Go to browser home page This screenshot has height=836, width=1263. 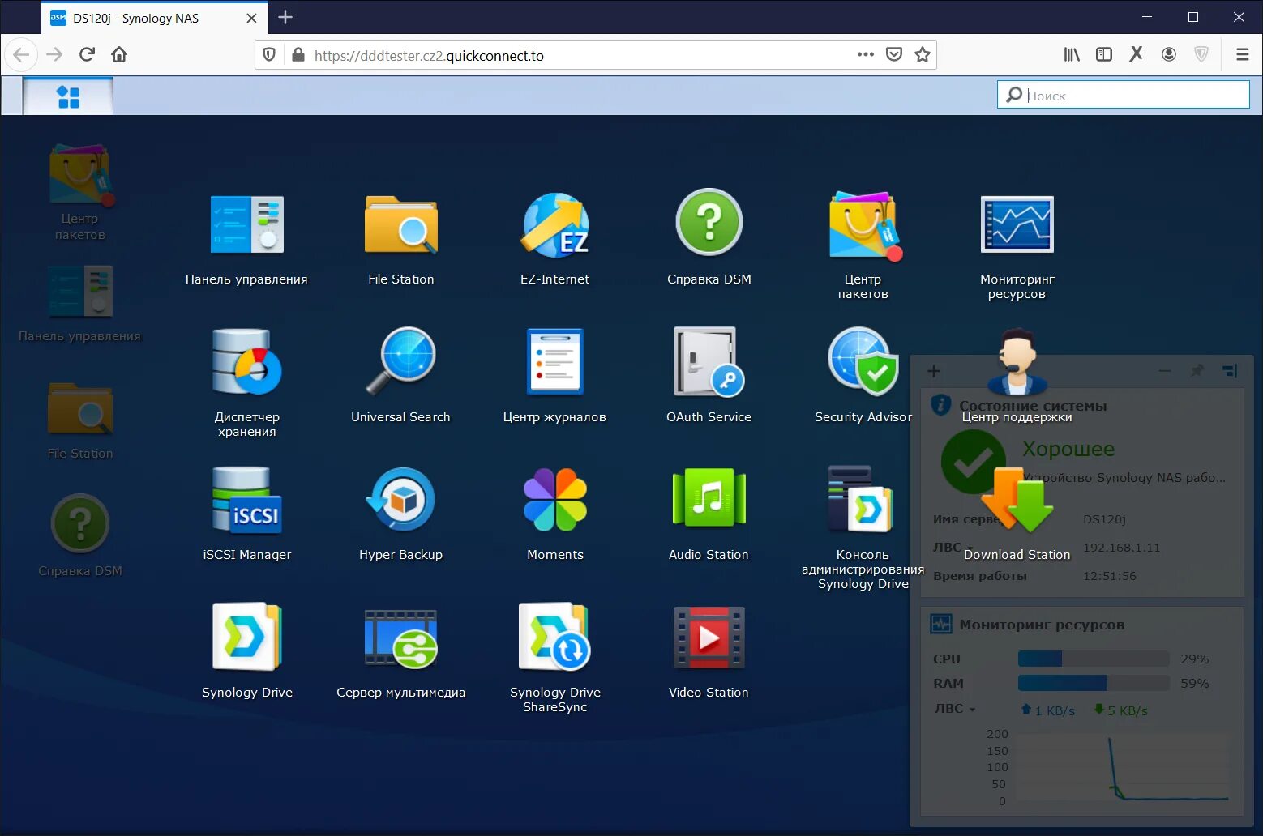click(x=119, y=54)
